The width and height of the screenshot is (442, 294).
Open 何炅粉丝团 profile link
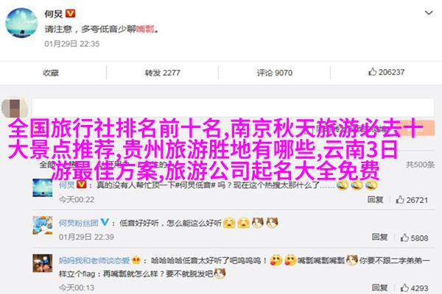tap(78, 223)
